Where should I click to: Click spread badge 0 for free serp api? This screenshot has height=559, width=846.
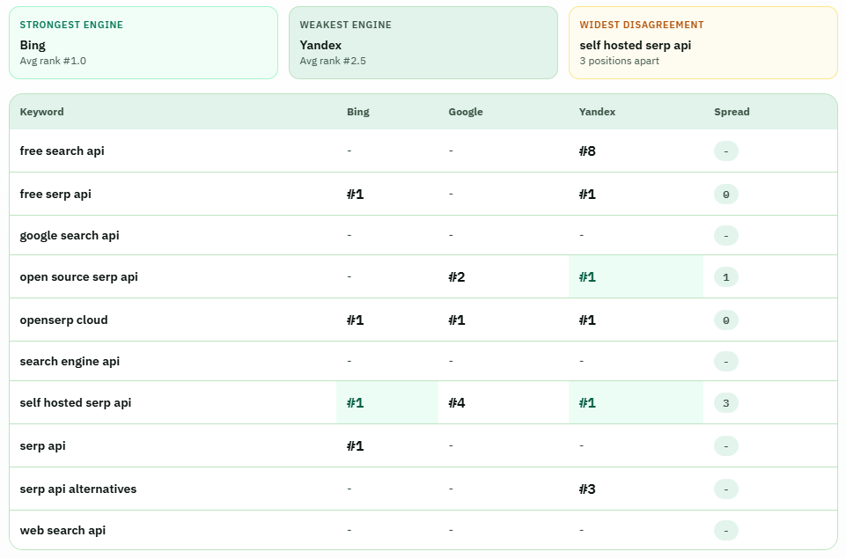pyautogui.click(x=725, y=195)
